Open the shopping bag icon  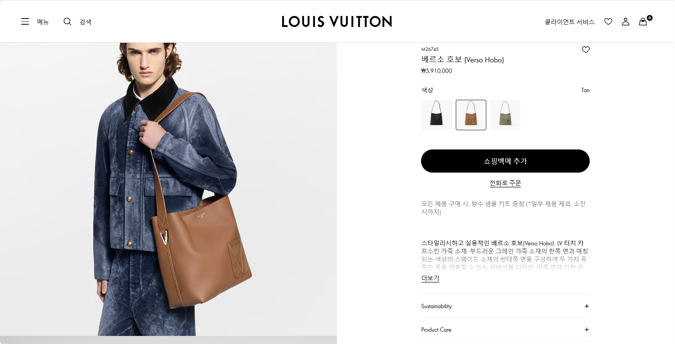[643, 22]
